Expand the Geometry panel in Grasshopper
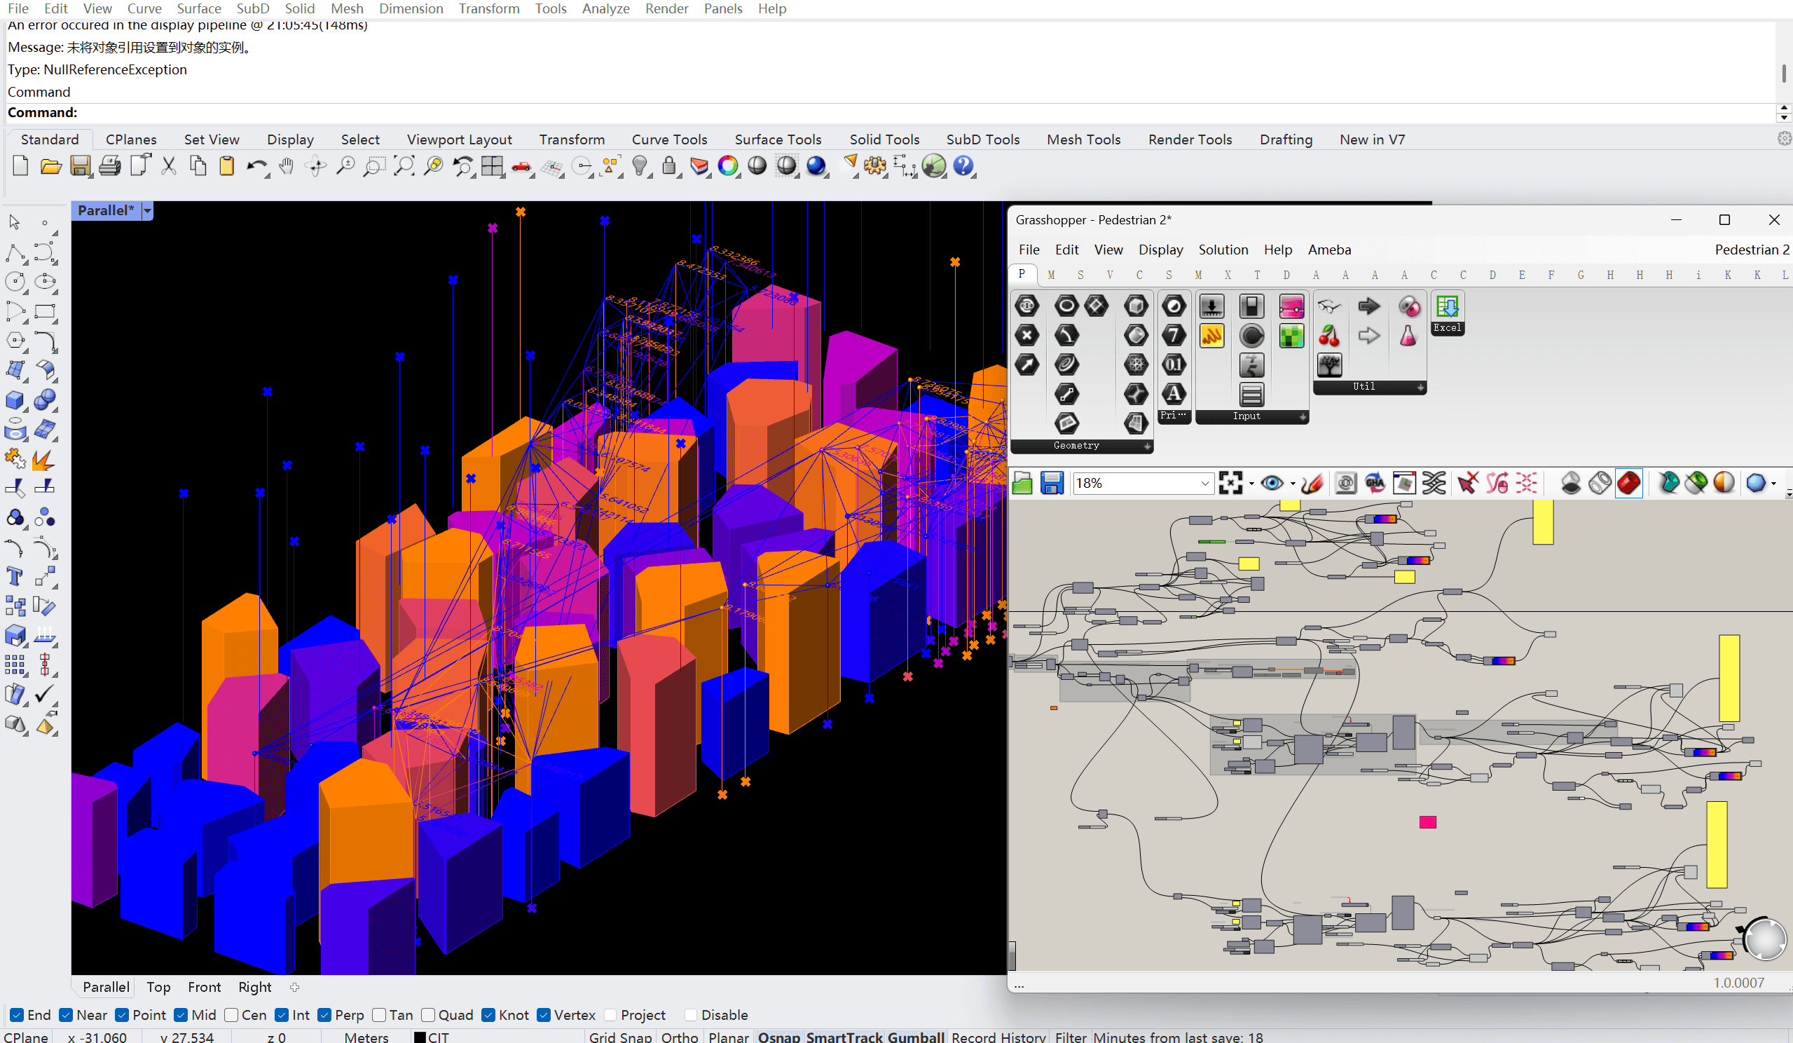 pos(1147,446)
